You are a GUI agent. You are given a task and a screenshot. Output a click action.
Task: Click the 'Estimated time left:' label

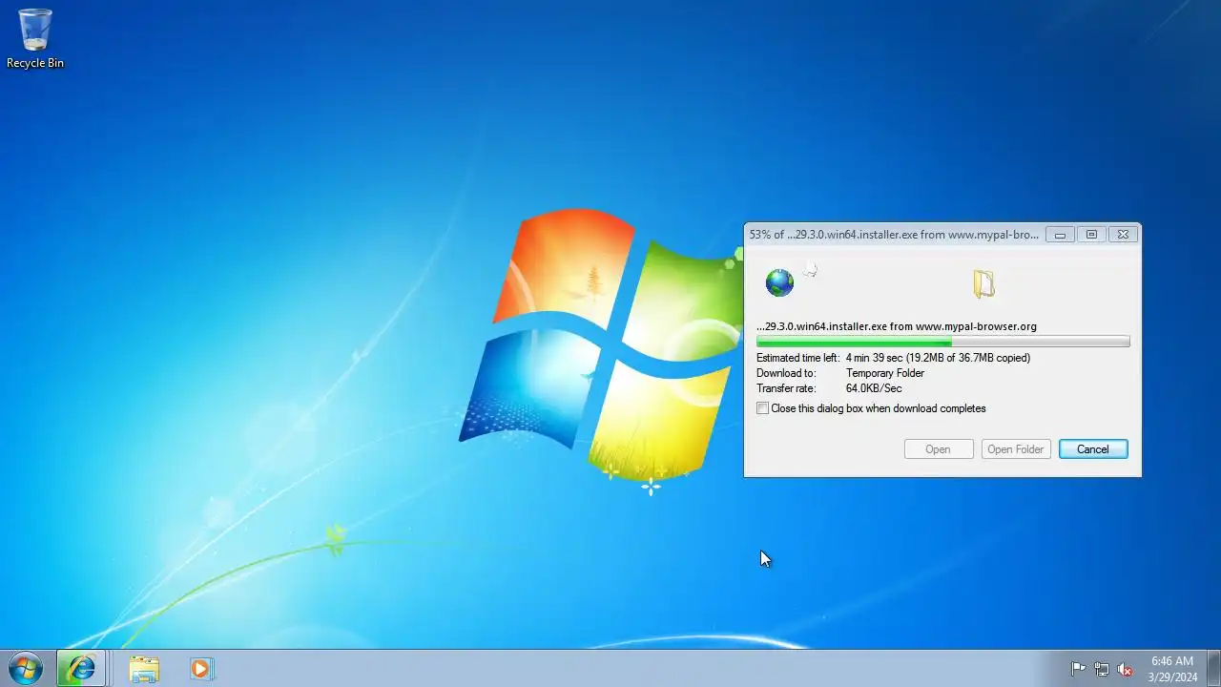[797, 358]
